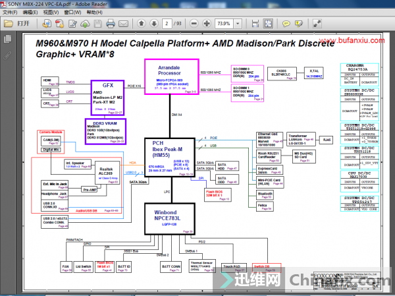The width and height of the screenshot is (395, 296).
Task: Click the SO-DIMM 0 memory block
Action: (x=248, y=74)
